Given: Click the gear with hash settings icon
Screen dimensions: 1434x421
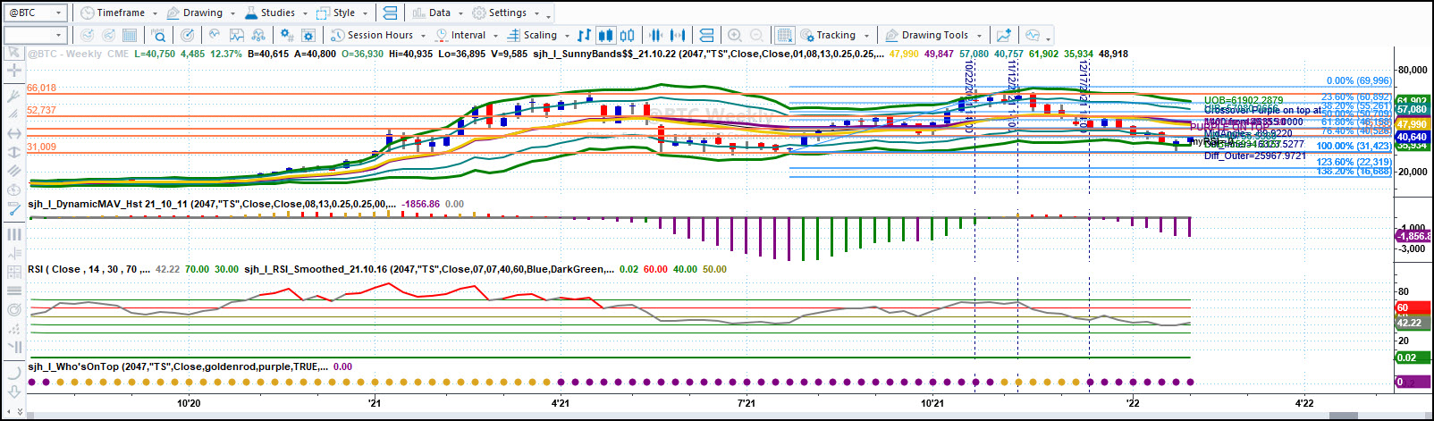Looking at the screenshot, I should pos(286,35).
